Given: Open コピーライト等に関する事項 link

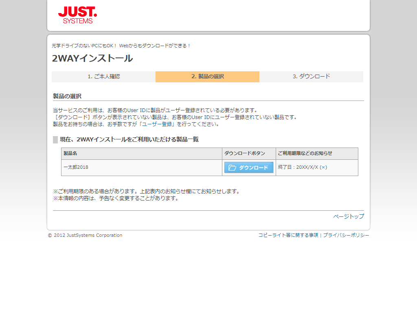Looking at the screenshot, I should click(x=288, y=235).
